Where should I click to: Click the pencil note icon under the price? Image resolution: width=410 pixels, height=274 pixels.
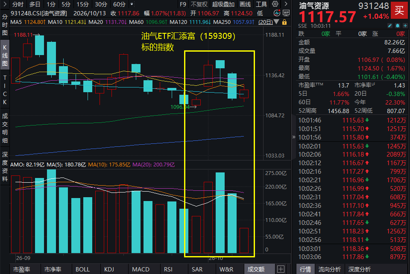click(x=390, y=26)
